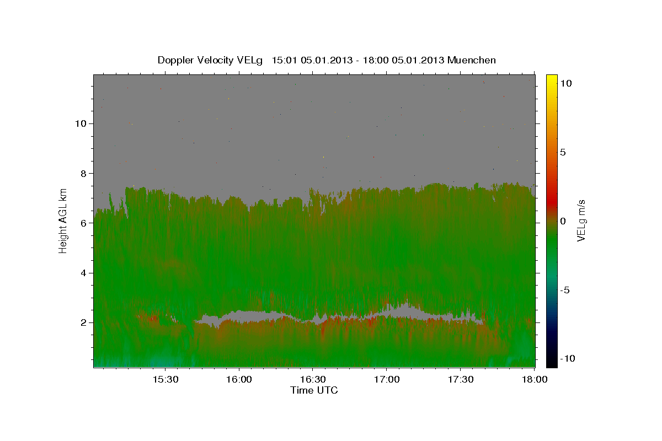The height and width of the screenshot is (441, 662).
Task: Click the colorbar tick label '5'
Action: pos(563,152)
